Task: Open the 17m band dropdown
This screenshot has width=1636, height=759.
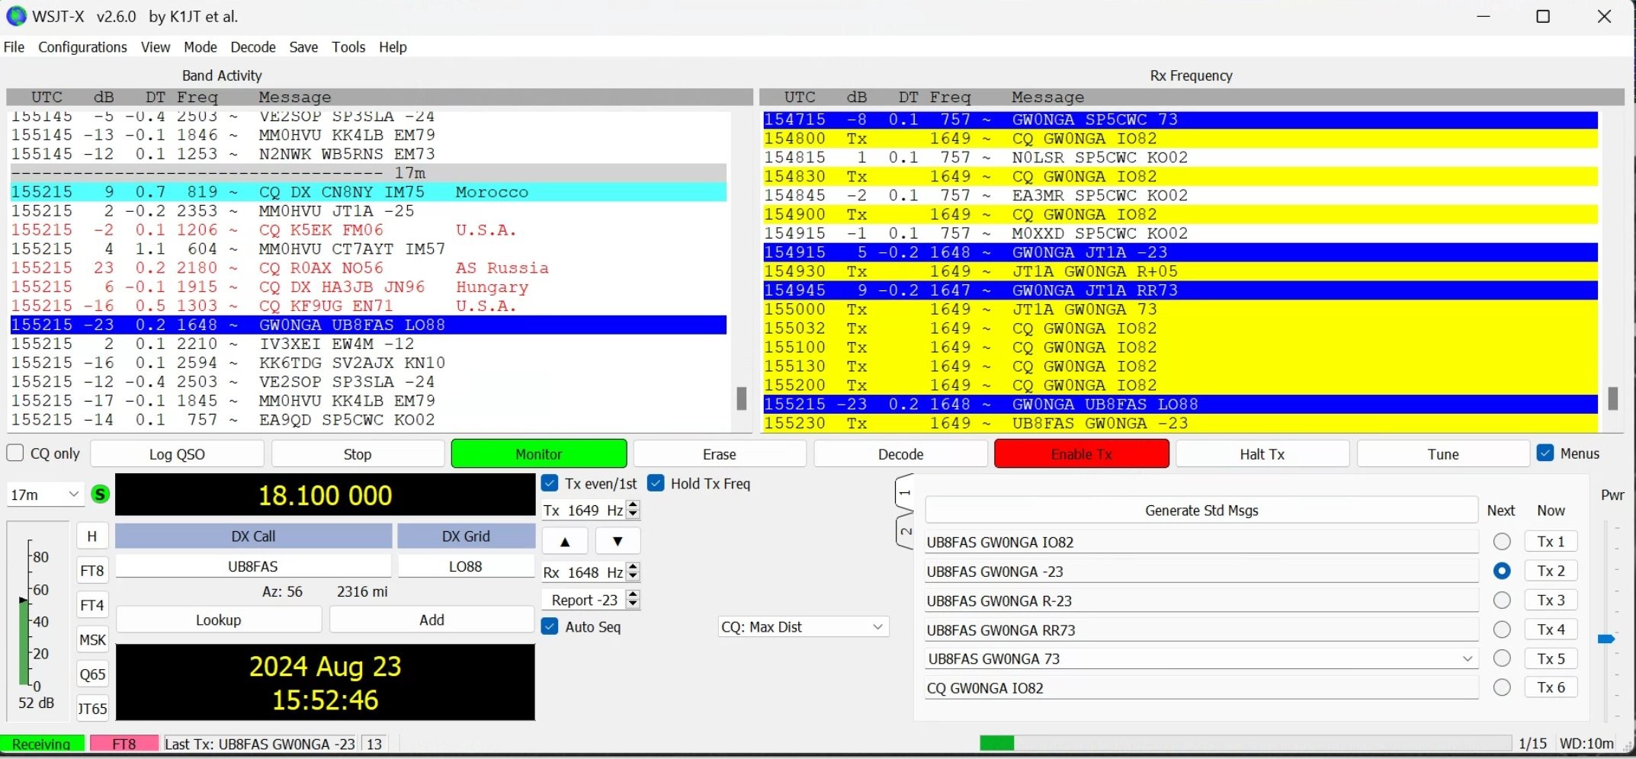Action: coord(45,495)
